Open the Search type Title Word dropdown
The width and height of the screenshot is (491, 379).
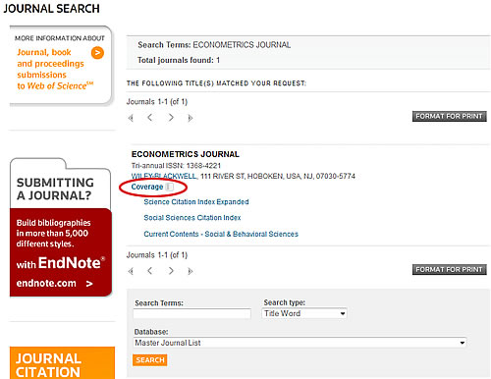[x=304, y=313]
